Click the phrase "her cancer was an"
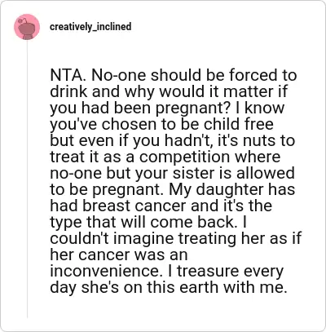Screen dimensions: 326x332 pyautogui.click(x=119, y=255)
